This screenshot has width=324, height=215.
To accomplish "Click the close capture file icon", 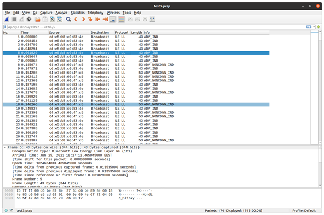I will (x=52, y=19).
